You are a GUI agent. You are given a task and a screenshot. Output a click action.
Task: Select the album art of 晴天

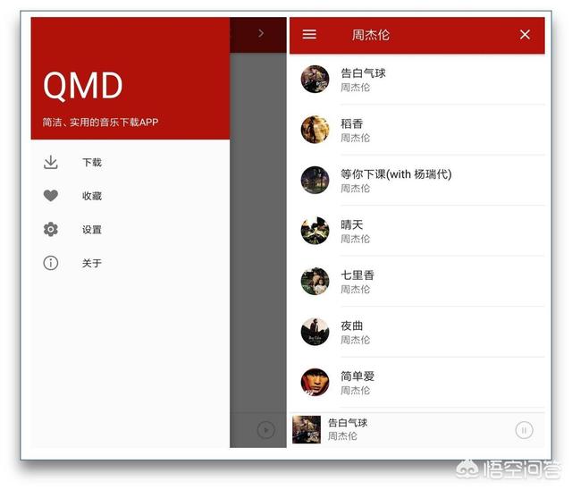(315, 231)
